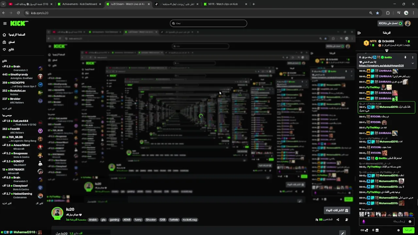Insert the Pepe frog emote
This screenshot has height=235, width=418.
[x=411, y=214]
